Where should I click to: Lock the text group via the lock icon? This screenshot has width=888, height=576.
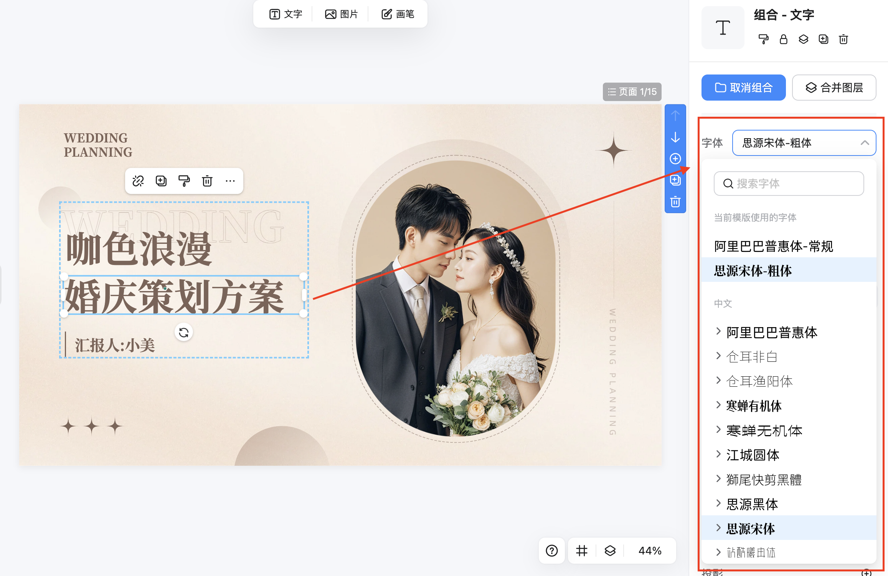pyautogui.click(x=783, y=39)
